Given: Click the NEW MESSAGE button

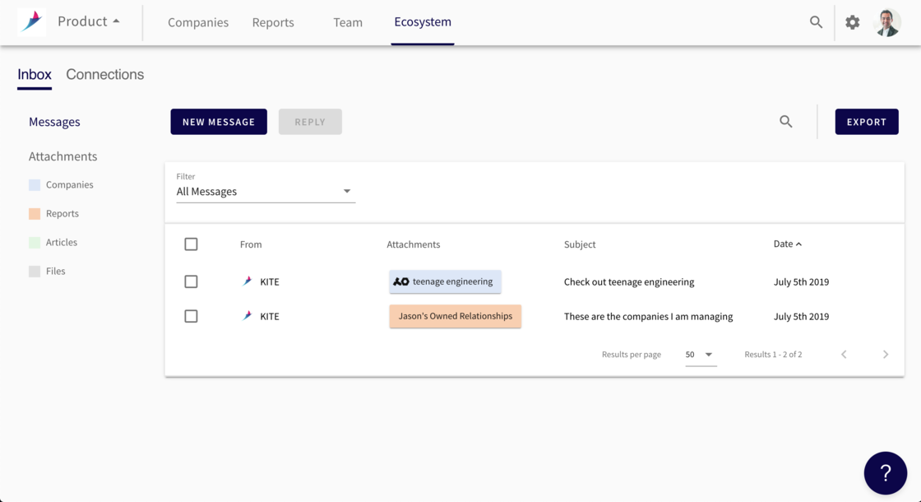Looking at the screenshot, I should coord(219,122).
